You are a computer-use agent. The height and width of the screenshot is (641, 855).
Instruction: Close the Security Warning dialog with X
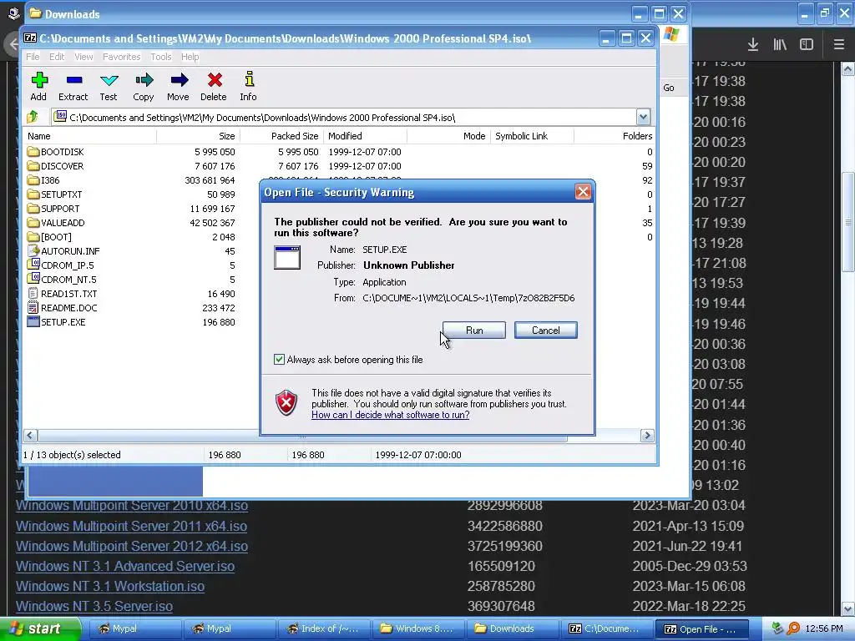coord(583,192)
